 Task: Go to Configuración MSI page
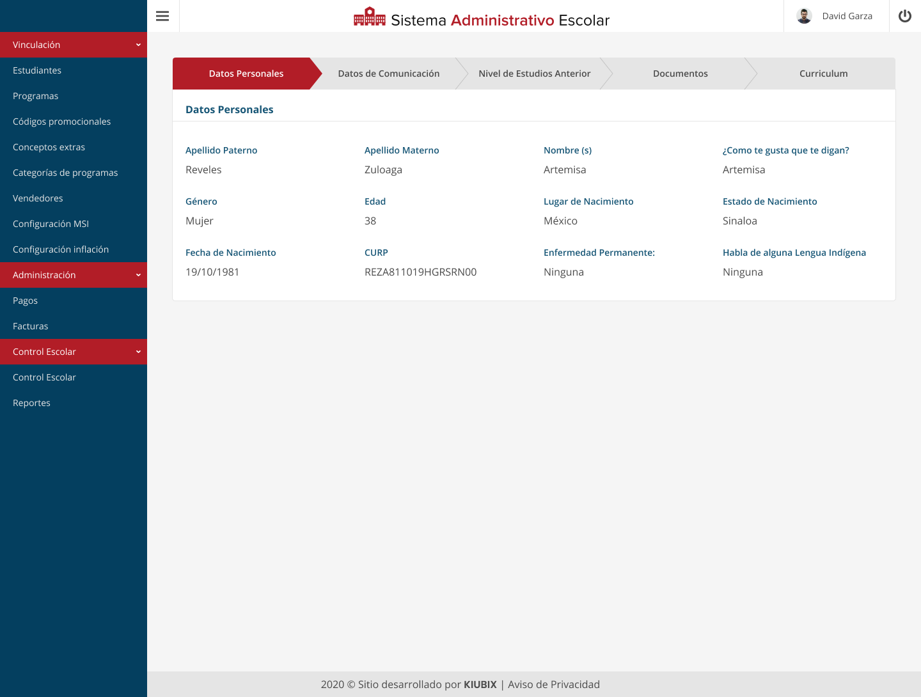point(51,224)
